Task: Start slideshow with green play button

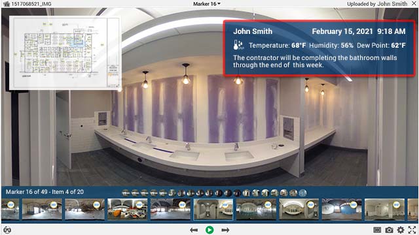Action: [209, 230]
